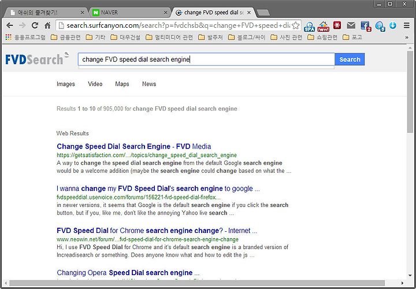Open the 발주처 bookmark folder
The width and height of the screenshot is (416, 289).
coord(210,38)
